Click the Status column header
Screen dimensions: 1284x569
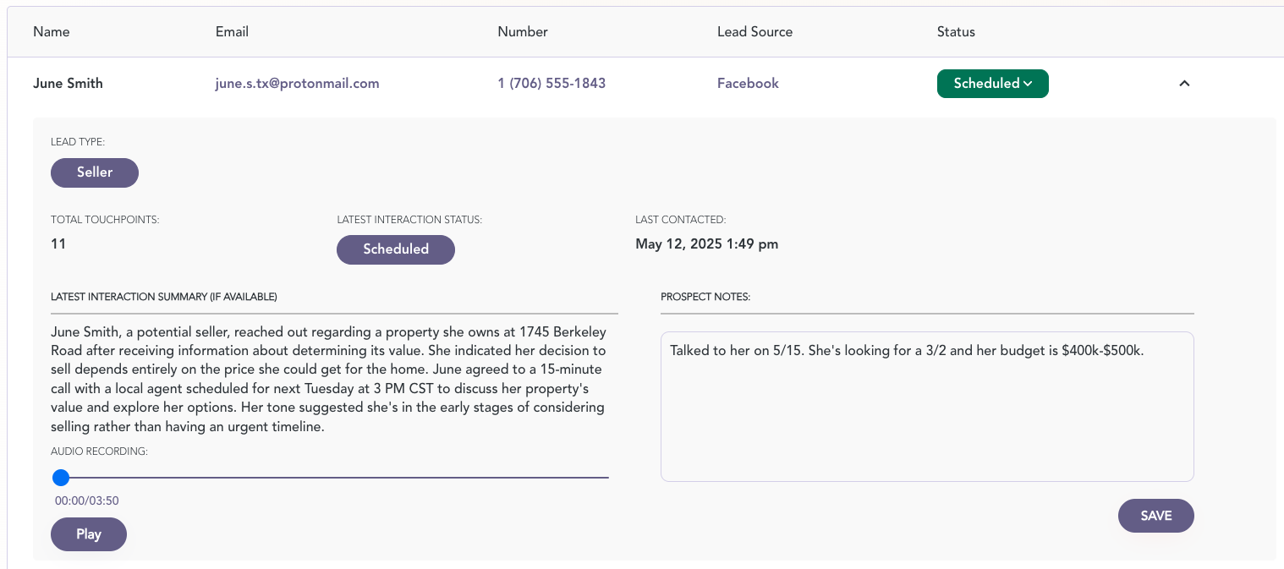956,32
